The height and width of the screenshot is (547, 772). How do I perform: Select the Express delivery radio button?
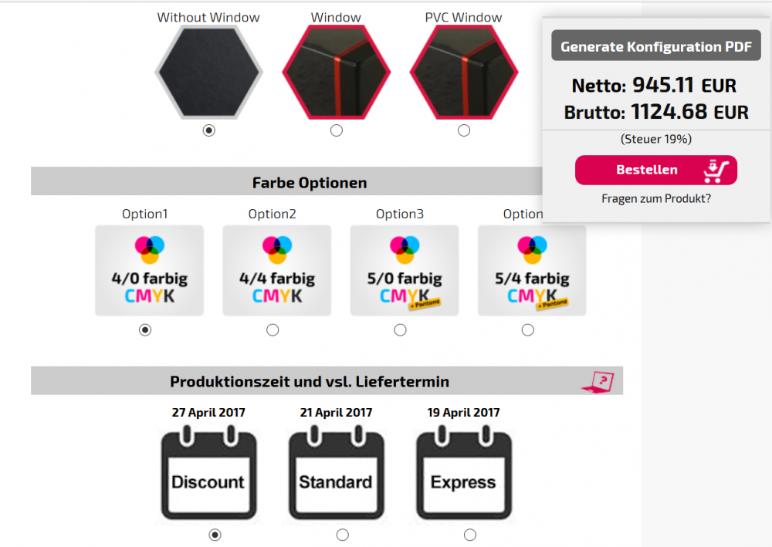470,535
